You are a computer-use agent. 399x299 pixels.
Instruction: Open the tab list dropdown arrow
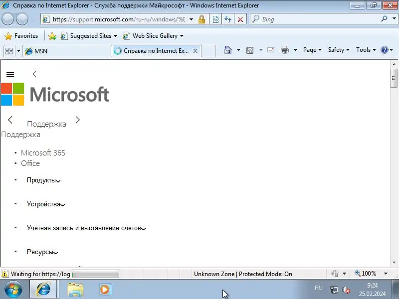(x=18, y=51)
